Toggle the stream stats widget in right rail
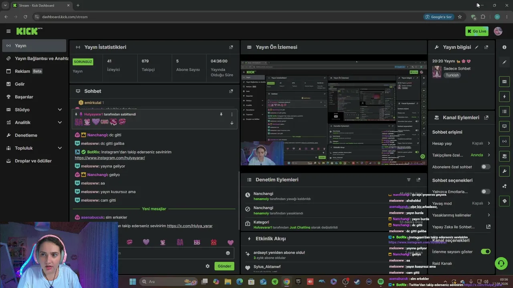Viewport: 513px width, 288px height. (x=504, y=141)
